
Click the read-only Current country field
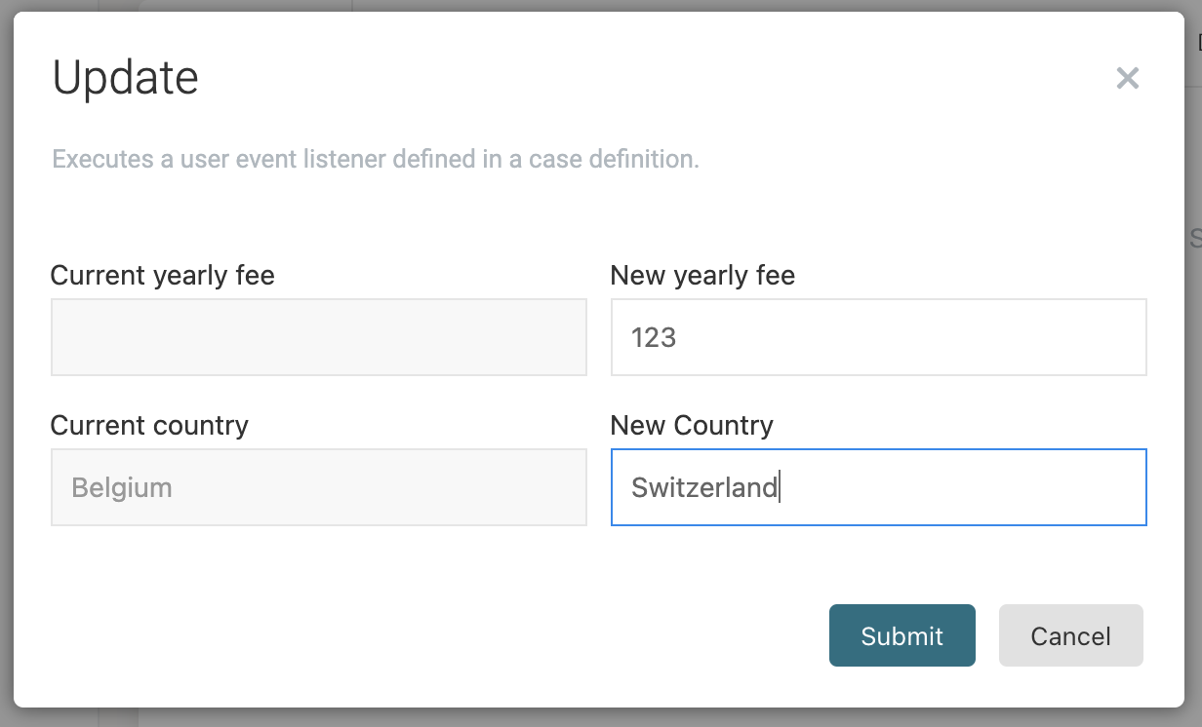coord(318,487)
